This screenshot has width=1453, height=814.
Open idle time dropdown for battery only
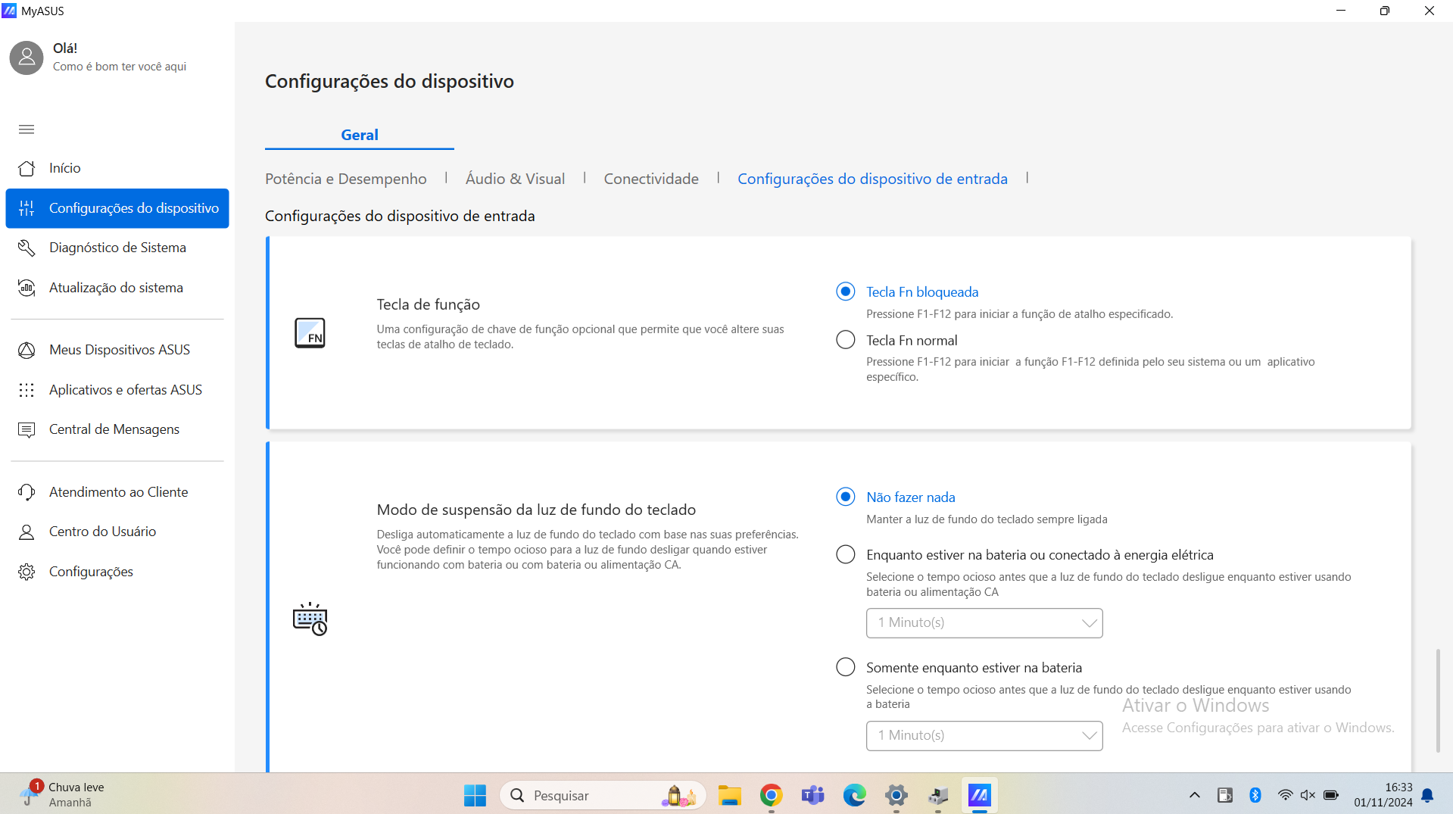(984, 736)
